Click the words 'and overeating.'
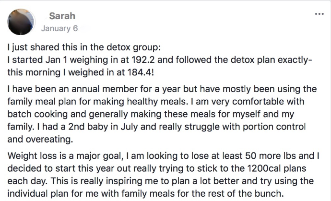The image size is (331, 201). tap(40, 139)
